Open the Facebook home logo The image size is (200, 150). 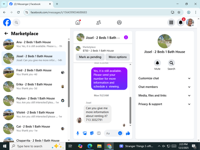tap(7, 22)
